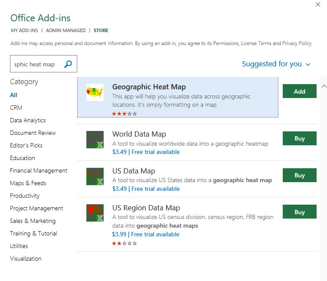Click US Region Data Map star rating
This screenshot has width=327, height=281.
pos(124,243)
